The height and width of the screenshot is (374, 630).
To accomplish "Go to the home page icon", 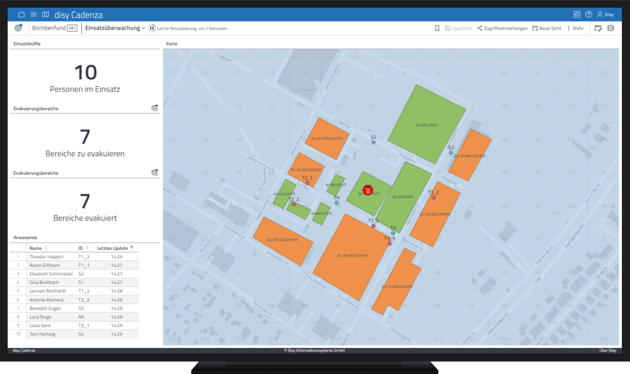I will click(21, 14).
